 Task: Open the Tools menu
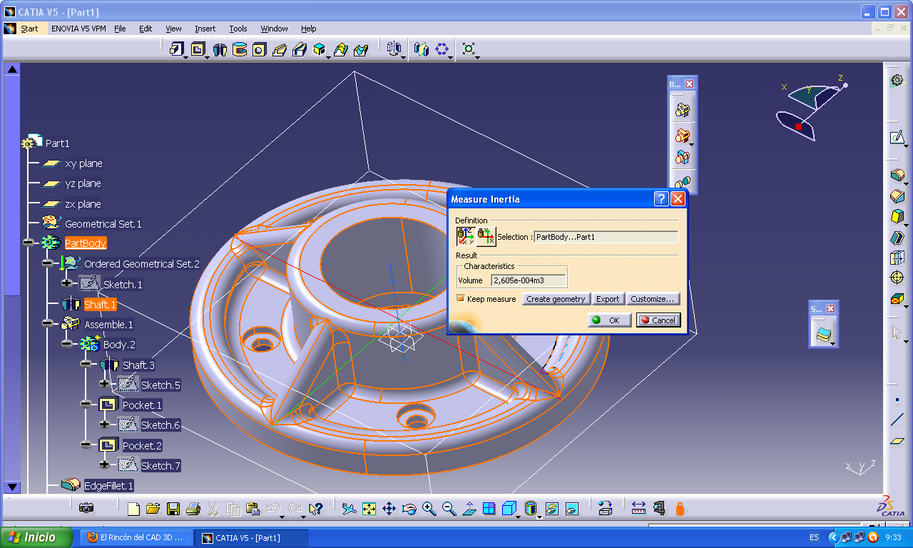[238, 29]
